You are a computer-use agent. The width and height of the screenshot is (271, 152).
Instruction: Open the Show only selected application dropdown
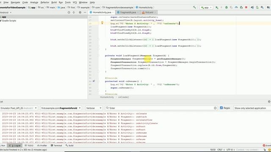pyautogui.click(x=252, y=108)
